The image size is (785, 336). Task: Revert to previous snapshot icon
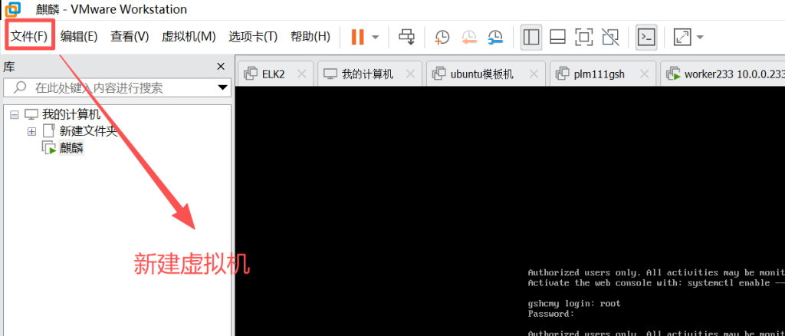(469, 37)
